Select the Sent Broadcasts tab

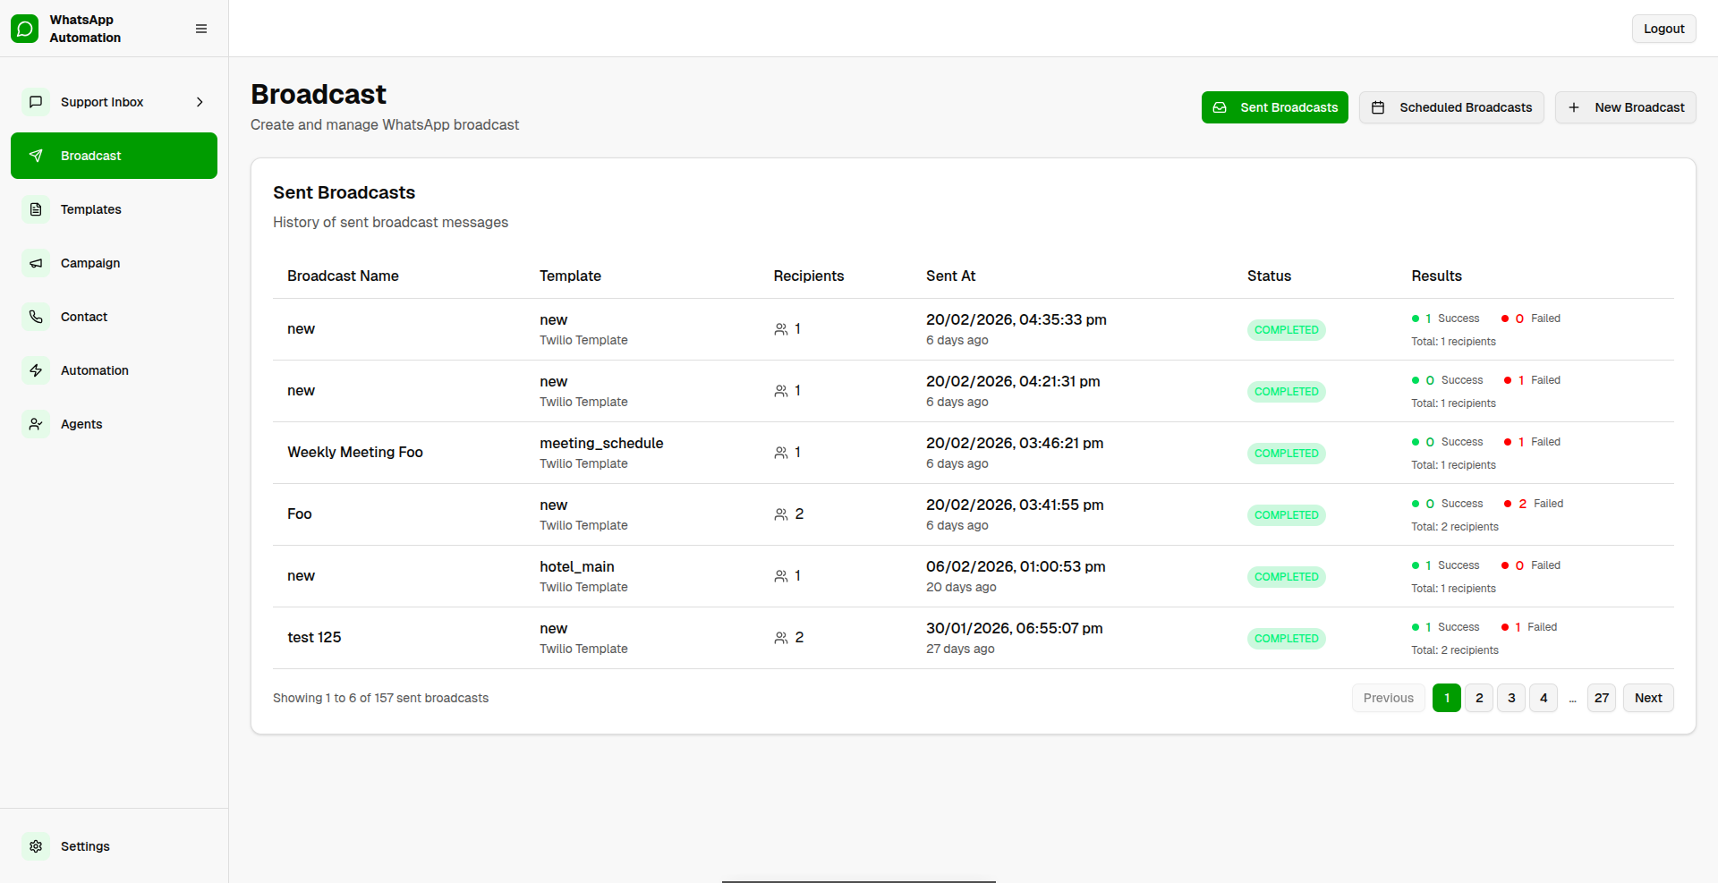[x=1274, y=107]
